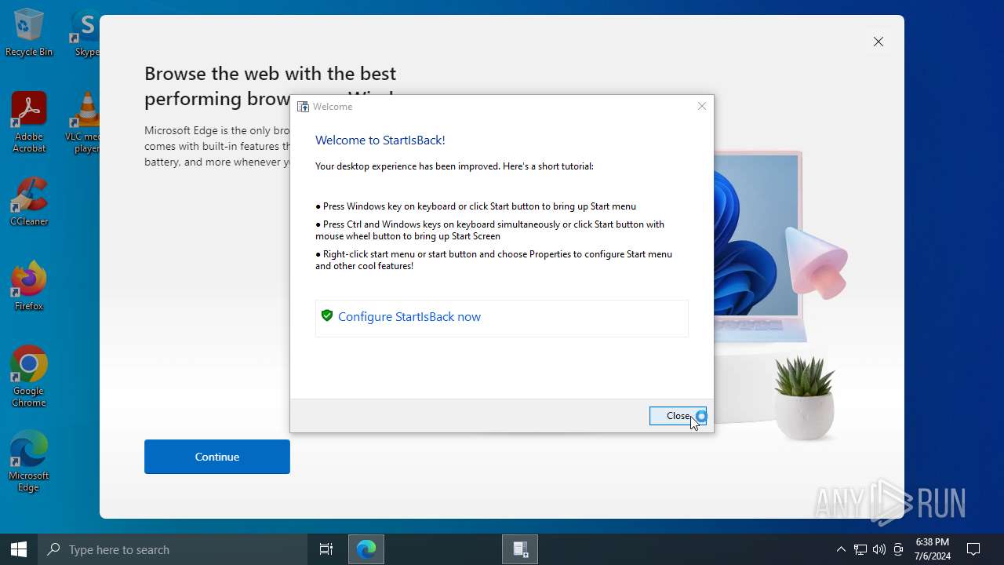1004x565 pixels.
Task: Open the notification center icon
Action: tap(973, 549)
